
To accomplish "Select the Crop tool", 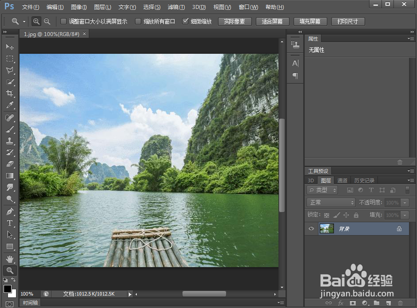I will (10, 93).
